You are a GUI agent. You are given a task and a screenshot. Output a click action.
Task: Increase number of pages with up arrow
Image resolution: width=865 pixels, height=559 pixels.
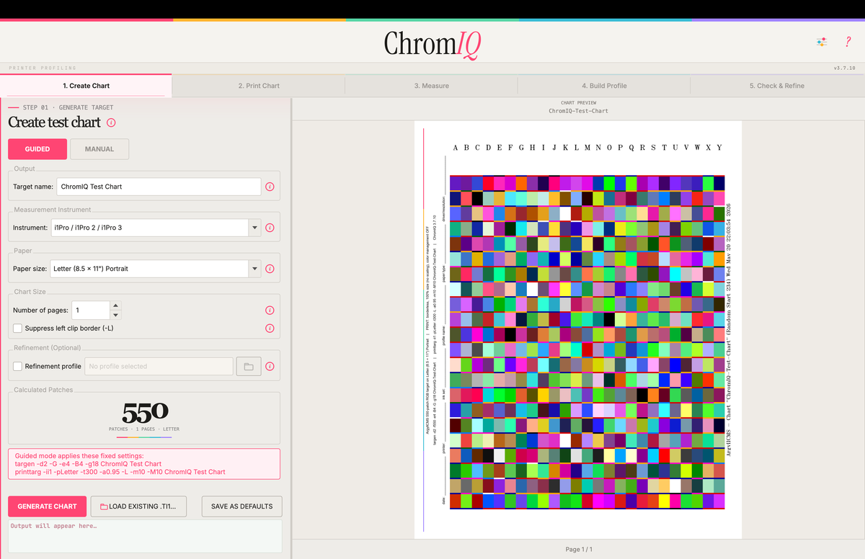coord(116,306)
